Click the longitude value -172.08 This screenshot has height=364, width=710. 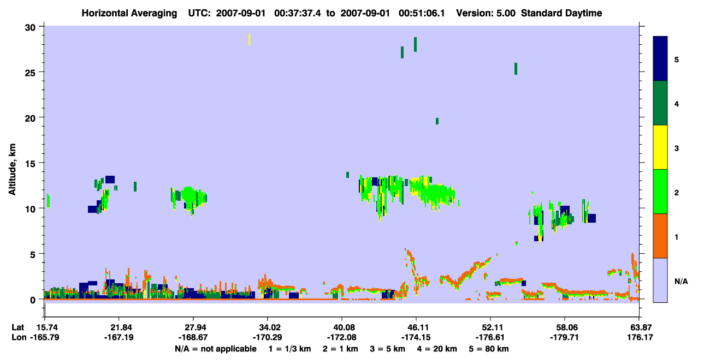(x=342, y=338)
